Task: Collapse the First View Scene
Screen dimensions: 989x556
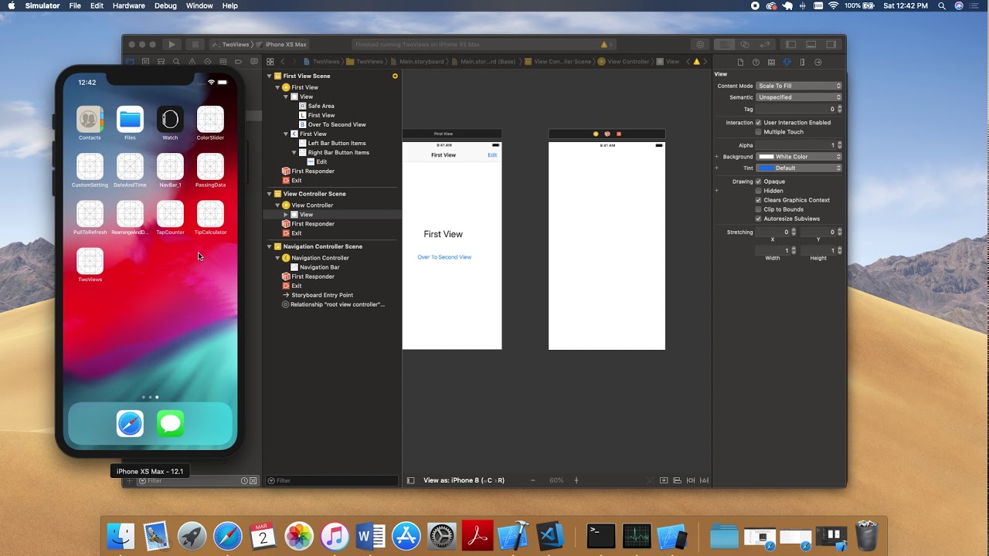Action: pos(270,76)
